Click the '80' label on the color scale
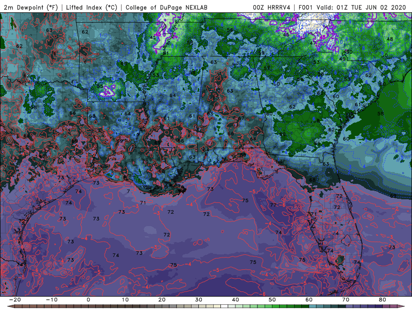The height and width of the screenshot is (309, 412). pyautogui.click(x=383, y=300)
